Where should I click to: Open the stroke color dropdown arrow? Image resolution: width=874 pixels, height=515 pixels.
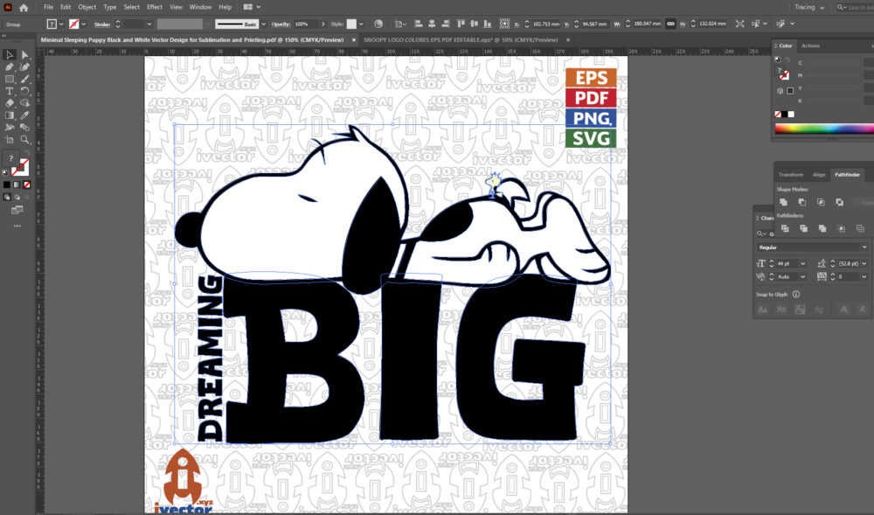pos(84,24)
